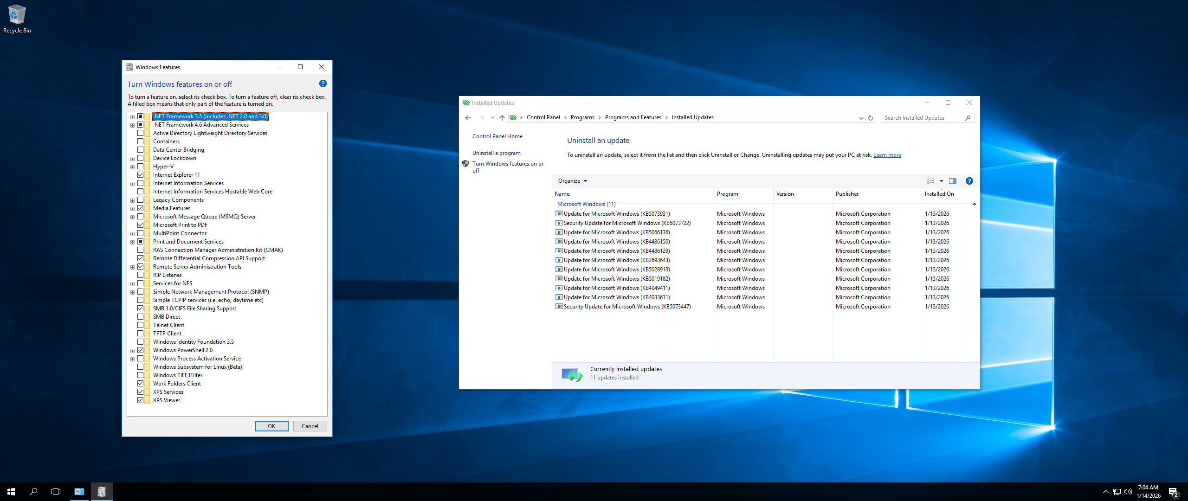The height and width of the screenshot is (501, 1188).
Task: Uncheck SMB 1.0/CIFS File Sharing Support
Action: [x=140, y=308]
